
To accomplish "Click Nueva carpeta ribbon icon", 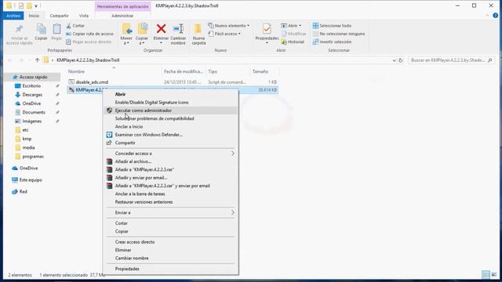I will (198, 29).
